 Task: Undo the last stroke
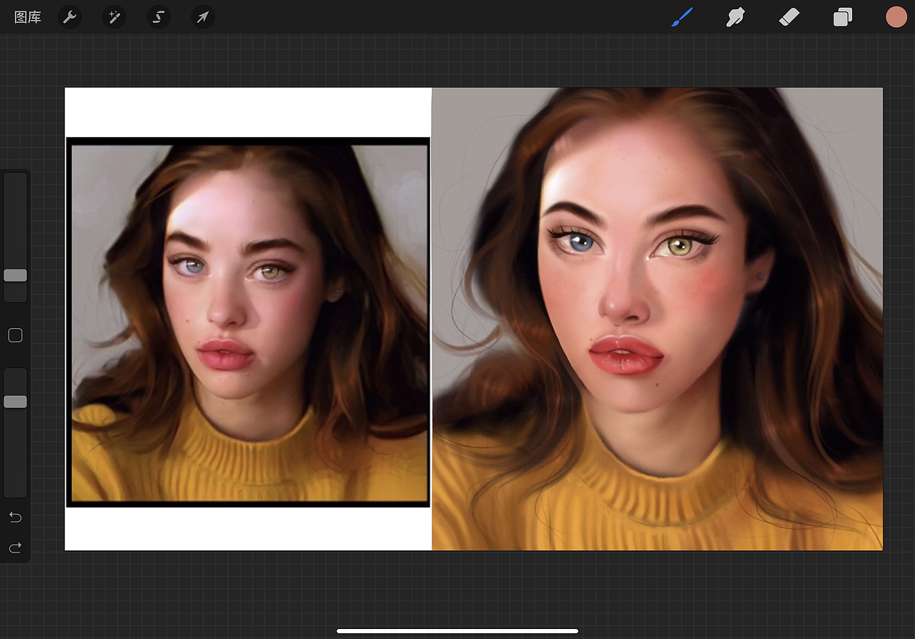click(x=15, y=517)
